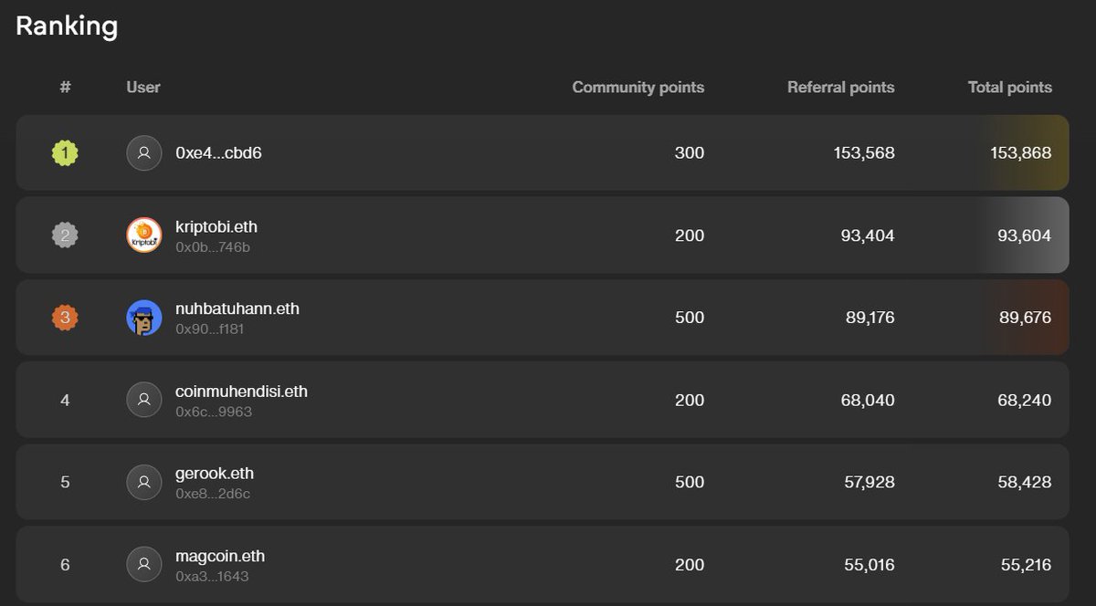Click the rank number 4 cell
Image resolution: width=1096 pixels, height=606 pixels.
tap(65, 400)
